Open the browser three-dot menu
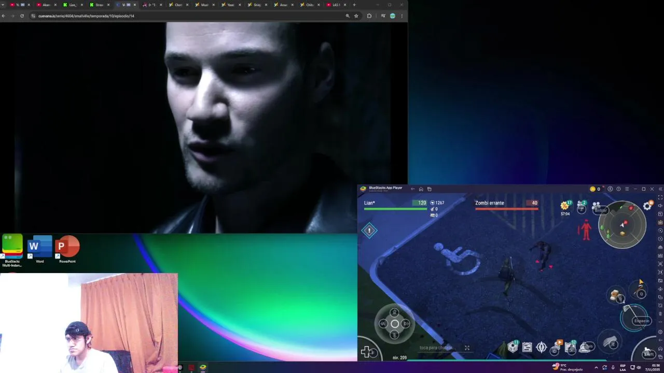664x373 pixels. tap(402, 16)
